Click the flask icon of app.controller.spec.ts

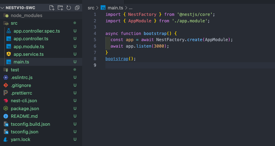[9, 31]
